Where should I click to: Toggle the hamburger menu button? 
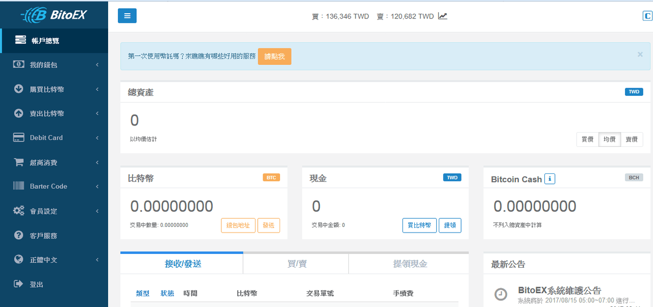coord(127,16)
